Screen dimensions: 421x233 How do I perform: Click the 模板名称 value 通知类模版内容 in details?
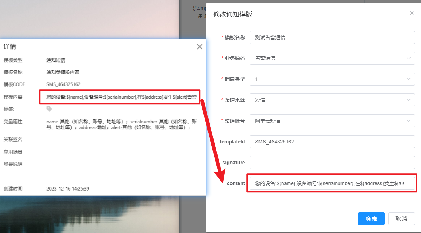63,72
